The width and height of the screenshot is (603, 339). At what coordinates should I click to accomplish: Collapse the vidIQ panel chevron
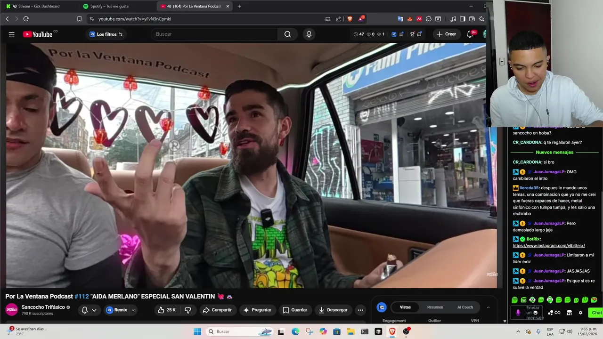(488, 307)
